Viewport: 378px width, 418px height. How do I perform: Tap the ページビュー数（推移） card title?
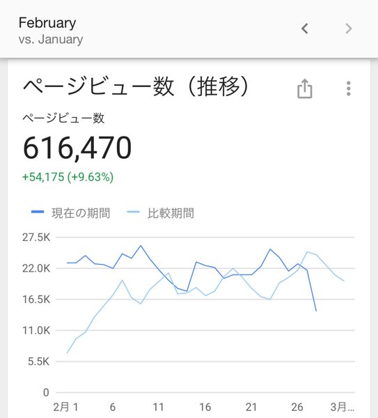136,86
